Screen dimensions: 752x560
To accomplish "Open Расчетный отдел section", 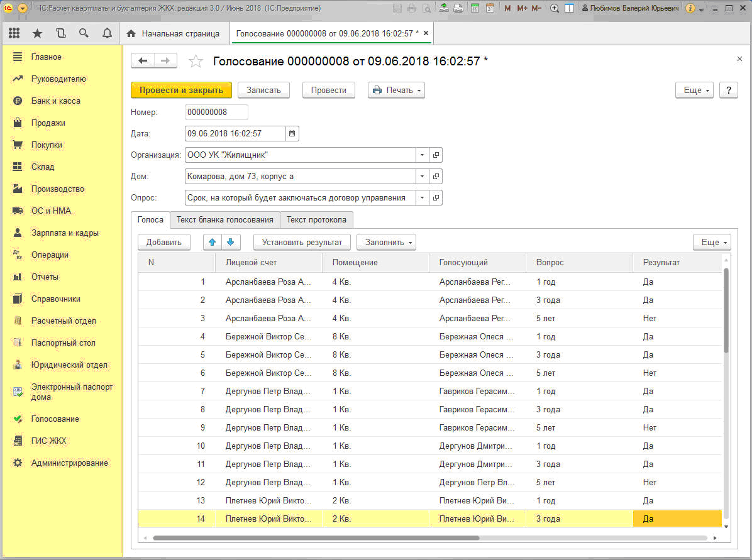I will click(64, 321).
